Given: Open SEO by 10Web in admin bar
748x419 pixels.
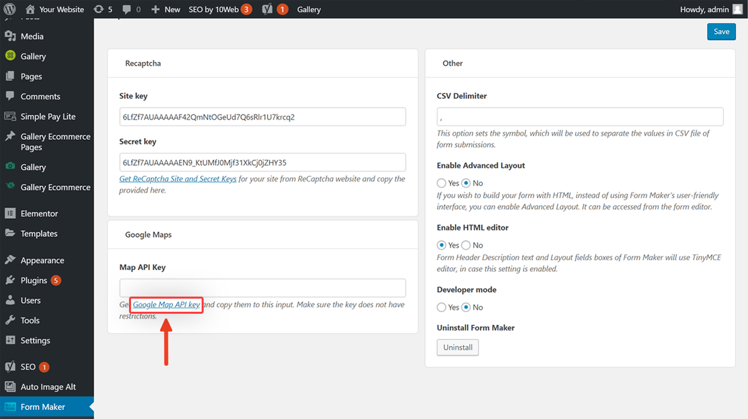Looking at the screenshot, I should [x=220, y=9].
